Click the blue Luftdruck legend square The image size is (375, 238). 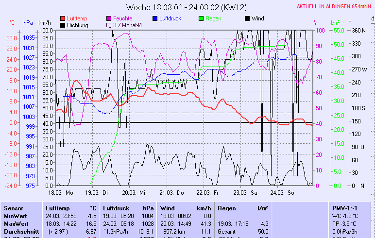155,18
